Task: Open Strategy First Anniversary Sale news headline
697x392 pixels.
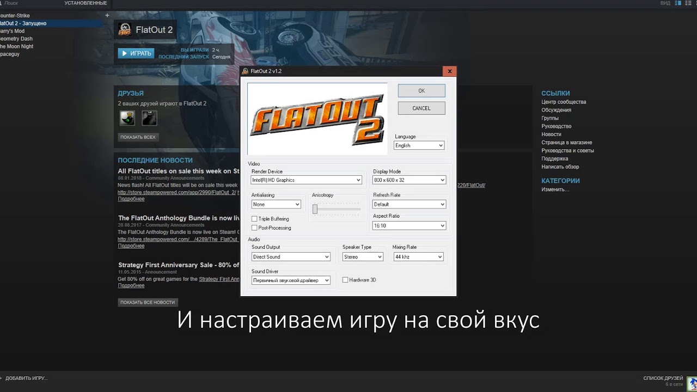Action: [179, 265]
